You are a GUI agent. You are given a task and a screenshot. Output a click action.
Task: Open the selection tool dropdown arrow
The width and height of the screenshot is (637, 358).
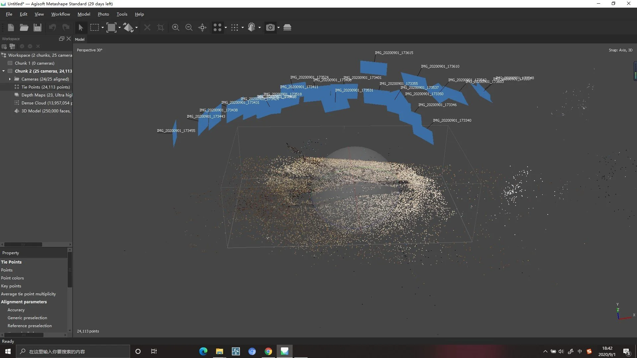[103, 28]
